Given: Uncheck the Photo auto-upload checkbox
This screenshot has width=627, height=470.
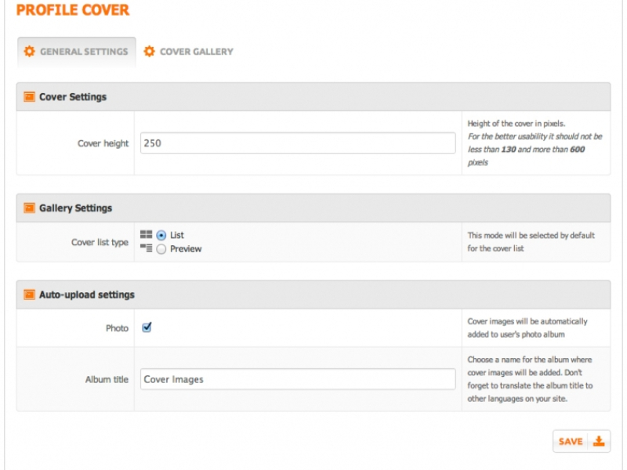Looking at the screenshot, I should point(147,328).
